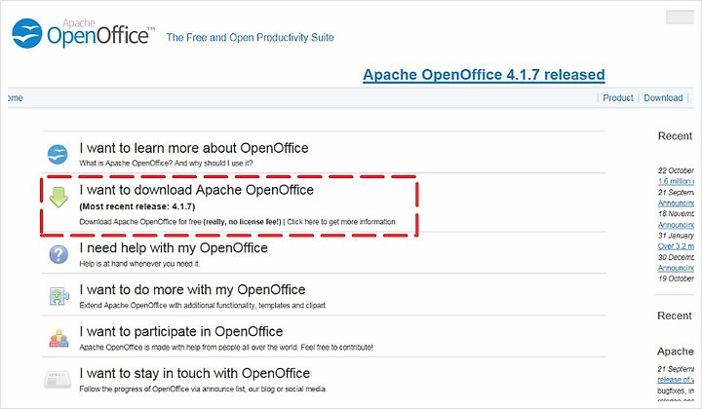The image size is (702, 409).
Task: Click 'The Free and Open Productivity Suite' tagline
Action: 251,38
